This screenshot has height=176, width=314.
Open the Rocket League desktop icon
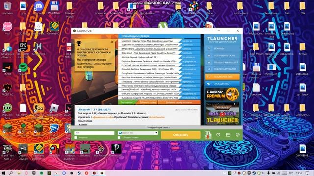tap(54, 131)
